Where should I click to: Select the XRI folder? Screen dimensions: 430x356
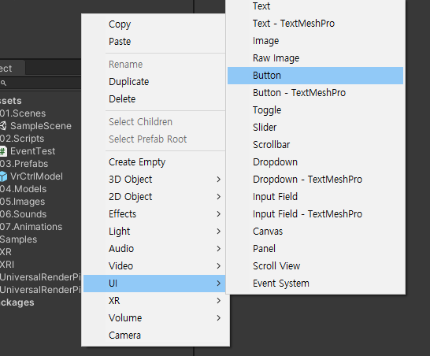7,265
